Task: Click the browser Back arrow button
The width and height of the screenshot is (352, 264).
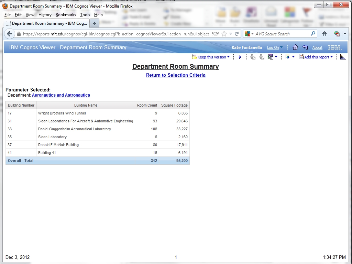Action: (10, 34)
